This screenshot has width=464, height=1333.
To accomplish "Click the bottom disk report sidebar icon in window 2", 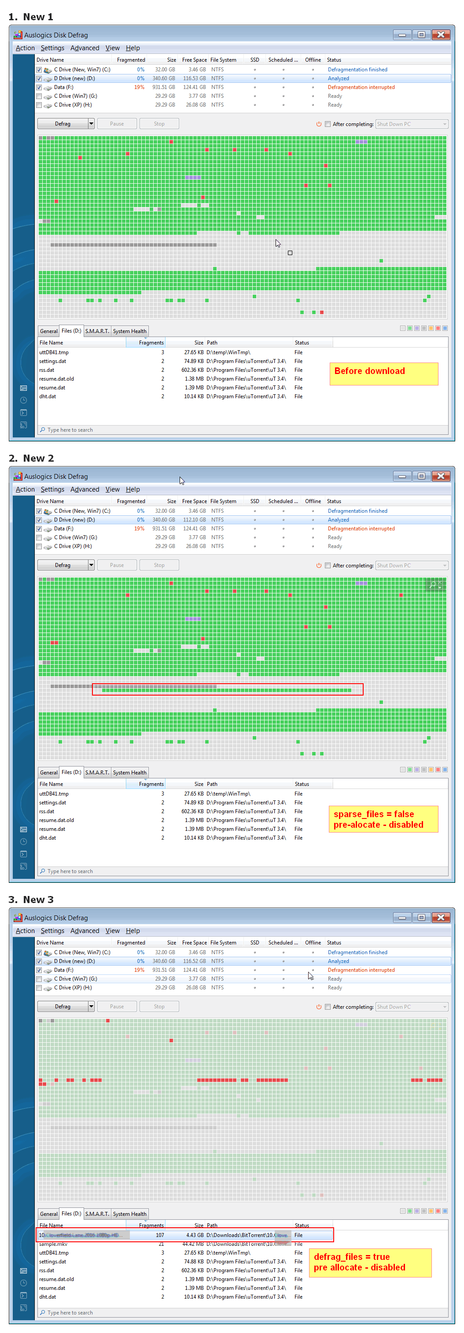I will click(x=23, y=867).
